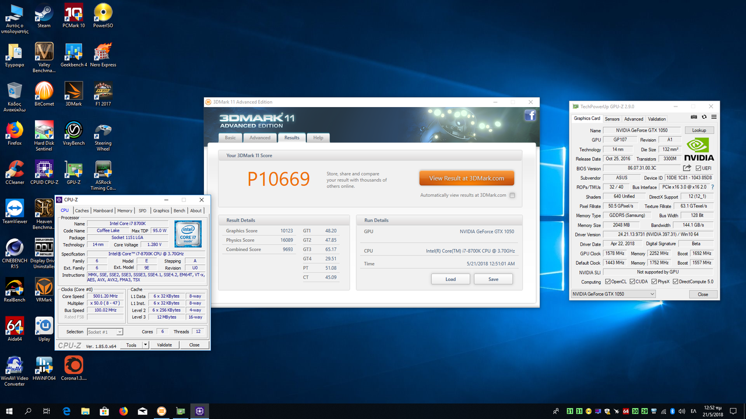Launch GPU-Z from the desktop icon

click(73, 172)
